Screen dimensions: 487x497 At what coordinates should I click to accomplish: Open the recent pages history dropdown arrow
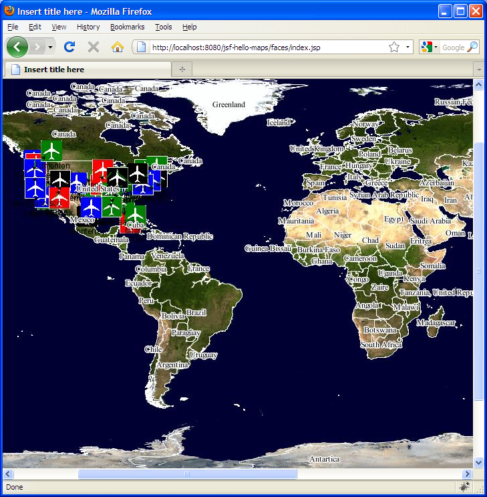tap(51, 47)
